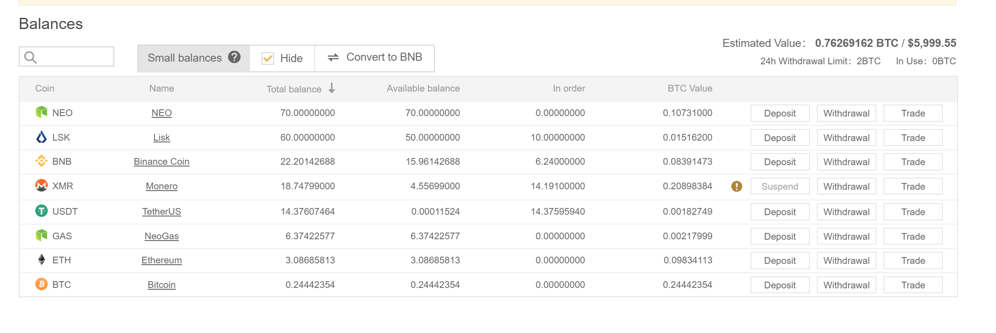Click the BTC Bitcoin coin icon
The height and width of the screenshot is (333, 996).
point(42,284)
